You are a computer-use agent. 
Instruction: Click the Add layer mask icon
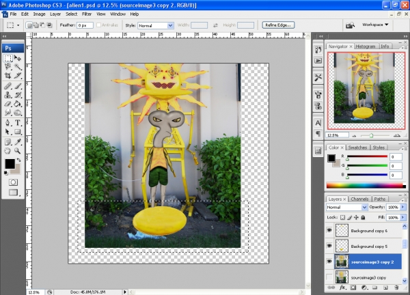pyautogui.click(x=353, y=287)
